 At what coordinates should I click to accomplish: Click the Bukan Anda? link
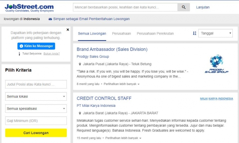[52, 54]
